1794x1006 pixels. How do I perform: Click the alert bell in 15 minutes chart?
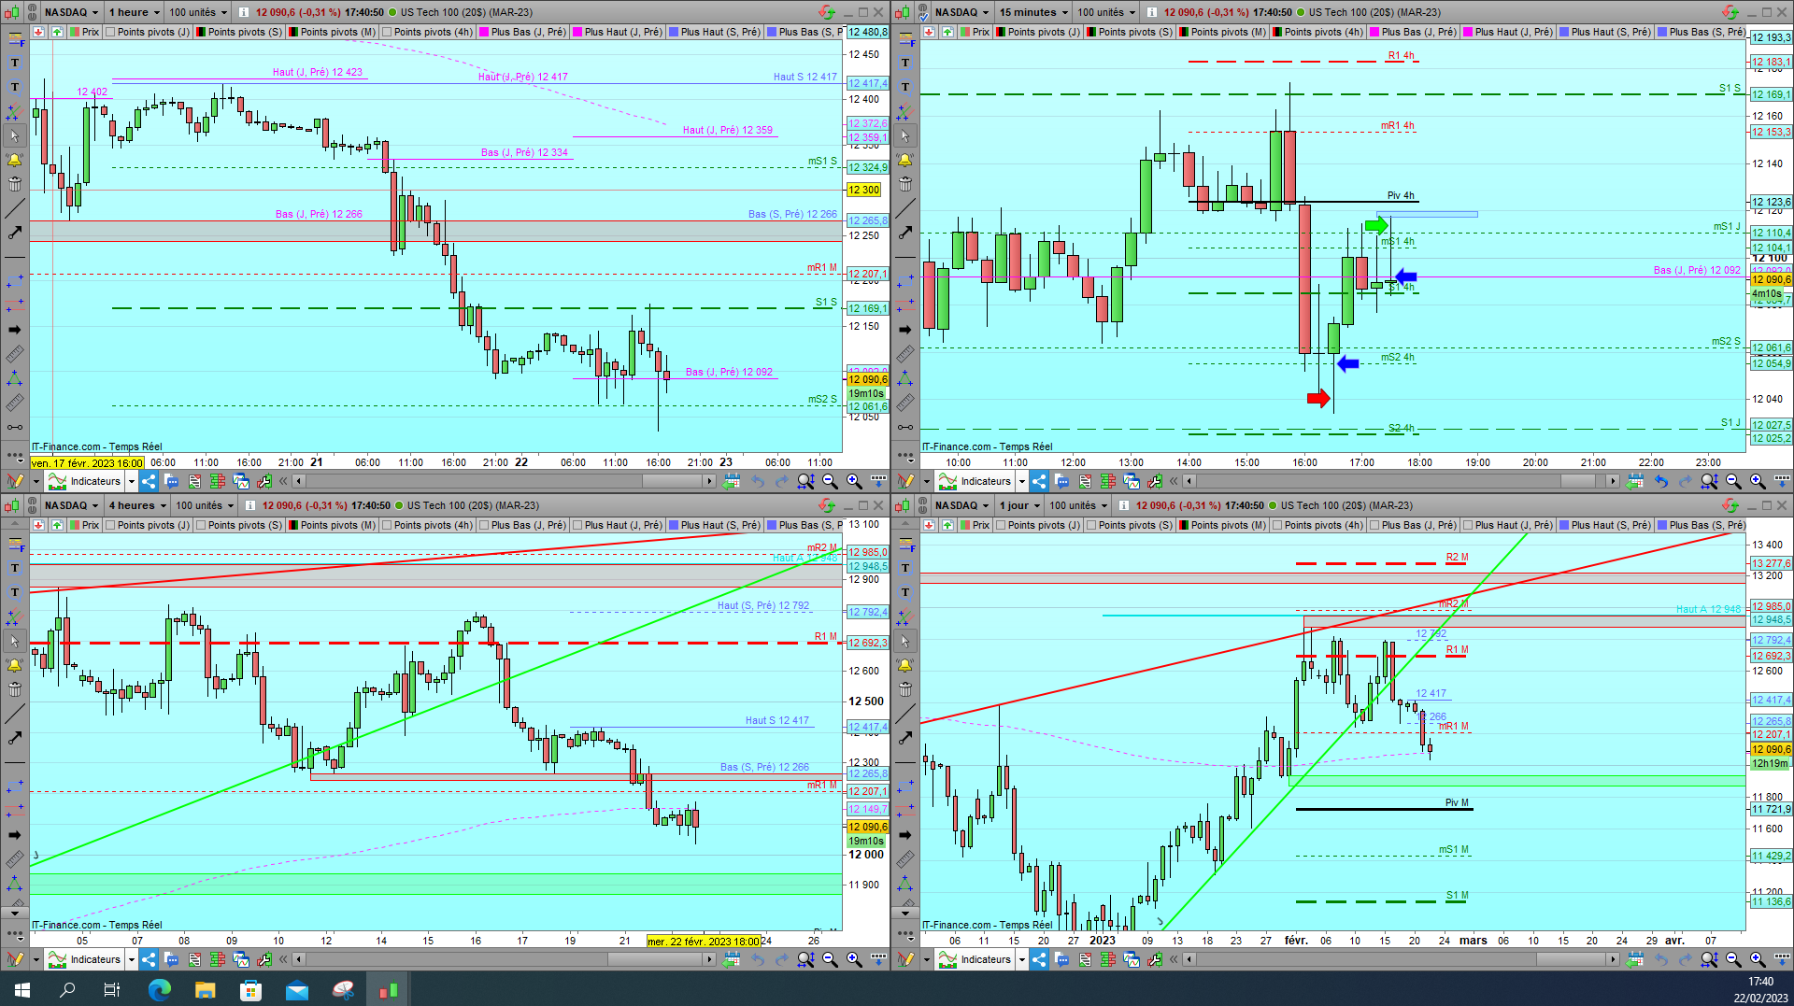click(904, 160)
